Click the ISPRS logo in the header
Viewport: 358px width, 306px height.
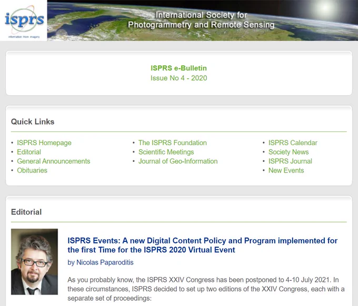pyautogui.click(x=24, y=21)
